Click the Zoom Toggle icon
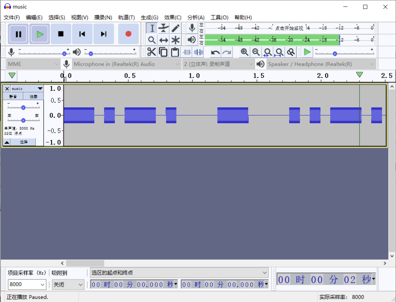The image size is (396, 302). pyautogui.click(x=291, y=52)
